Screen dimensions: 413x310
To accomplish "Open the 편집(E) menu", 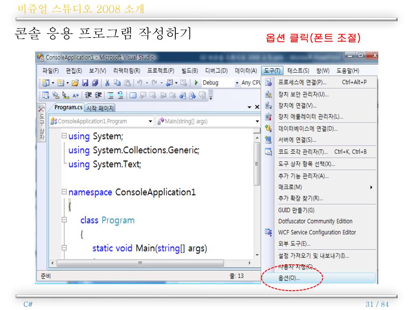I will pos(74,71).
